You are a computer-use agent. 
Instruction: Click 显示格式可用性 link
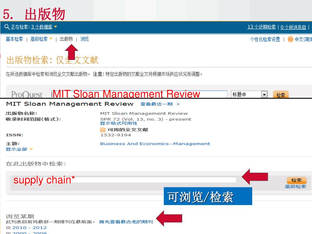(x=119, y=123)
